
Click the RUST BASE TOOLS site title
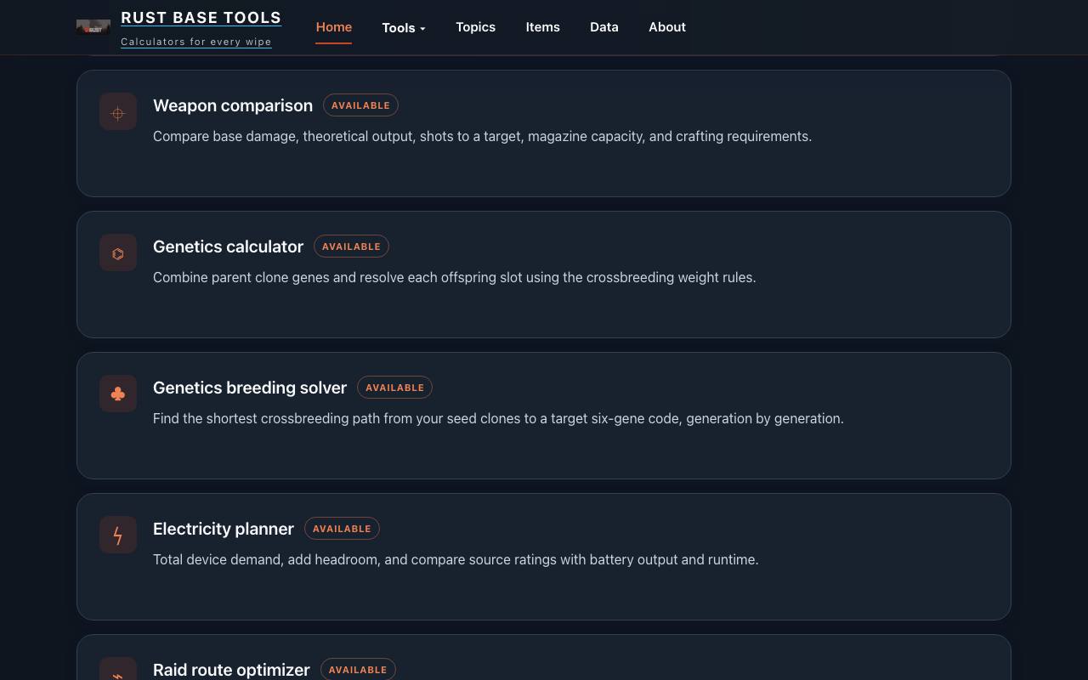click(201, 18)
